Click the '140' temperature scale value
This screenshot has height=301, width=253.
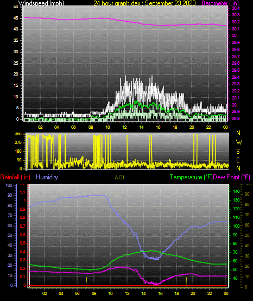(x=236, y=191)
